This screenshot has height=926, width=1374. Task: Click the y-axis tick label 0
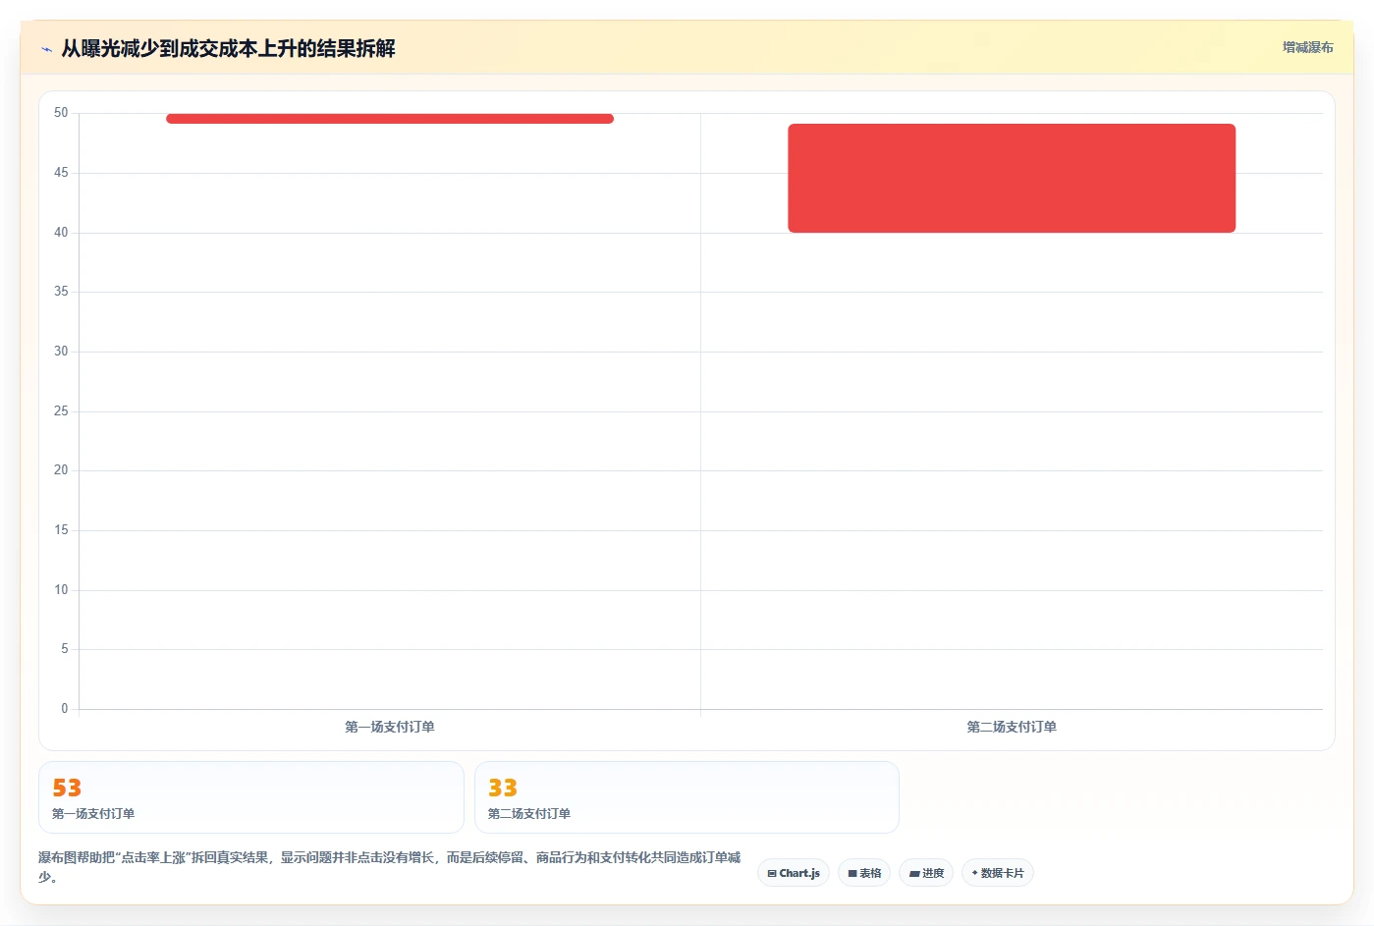pyautogui.click(x=65, y=708)
